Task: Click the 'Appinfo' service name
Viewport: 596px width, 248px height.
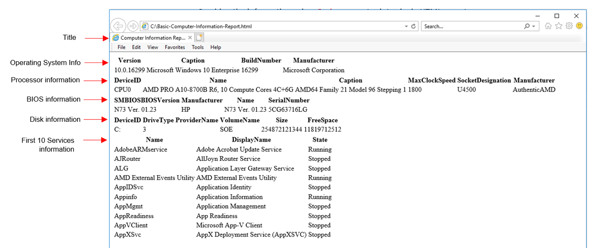Action: (x=126, y=197)
